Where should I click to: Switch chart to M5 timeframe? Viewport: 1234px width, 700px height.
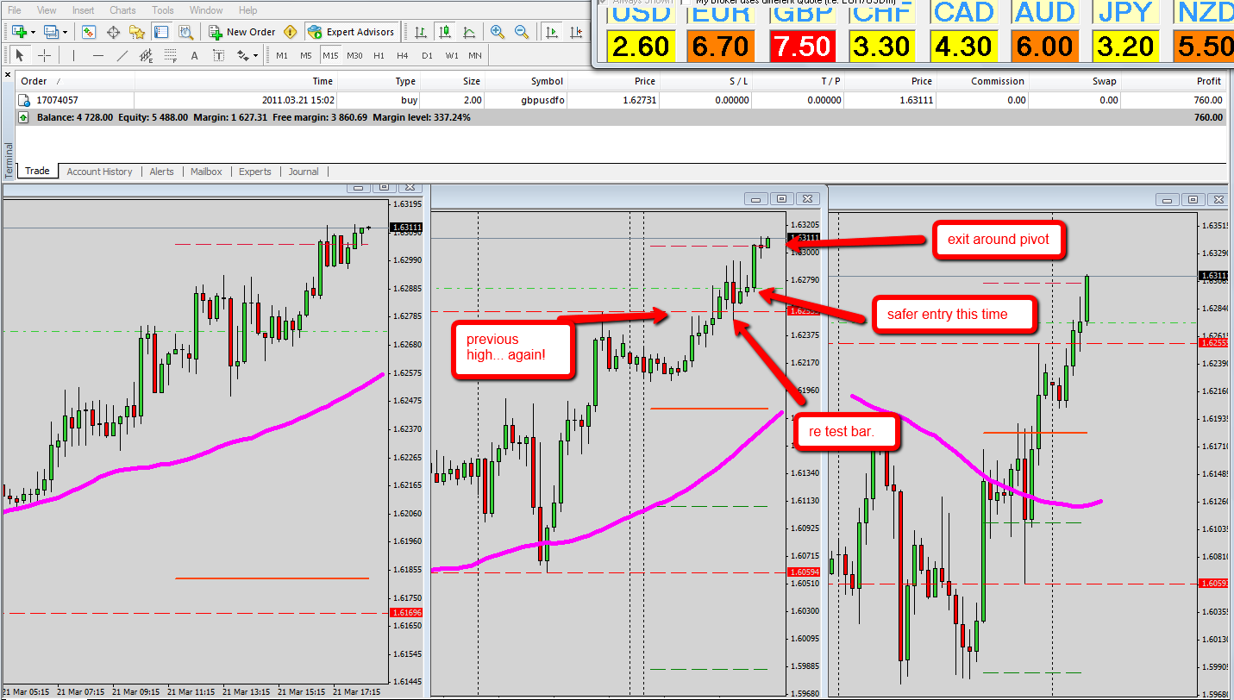click(x=306, y=55)
